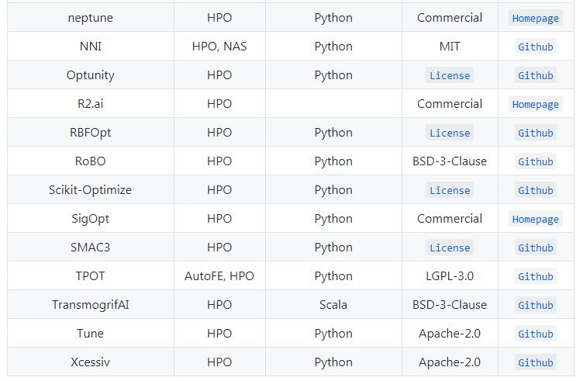Open the RBFOpt Github link
This screenshot has height=381, width=583.
(536, 133)
